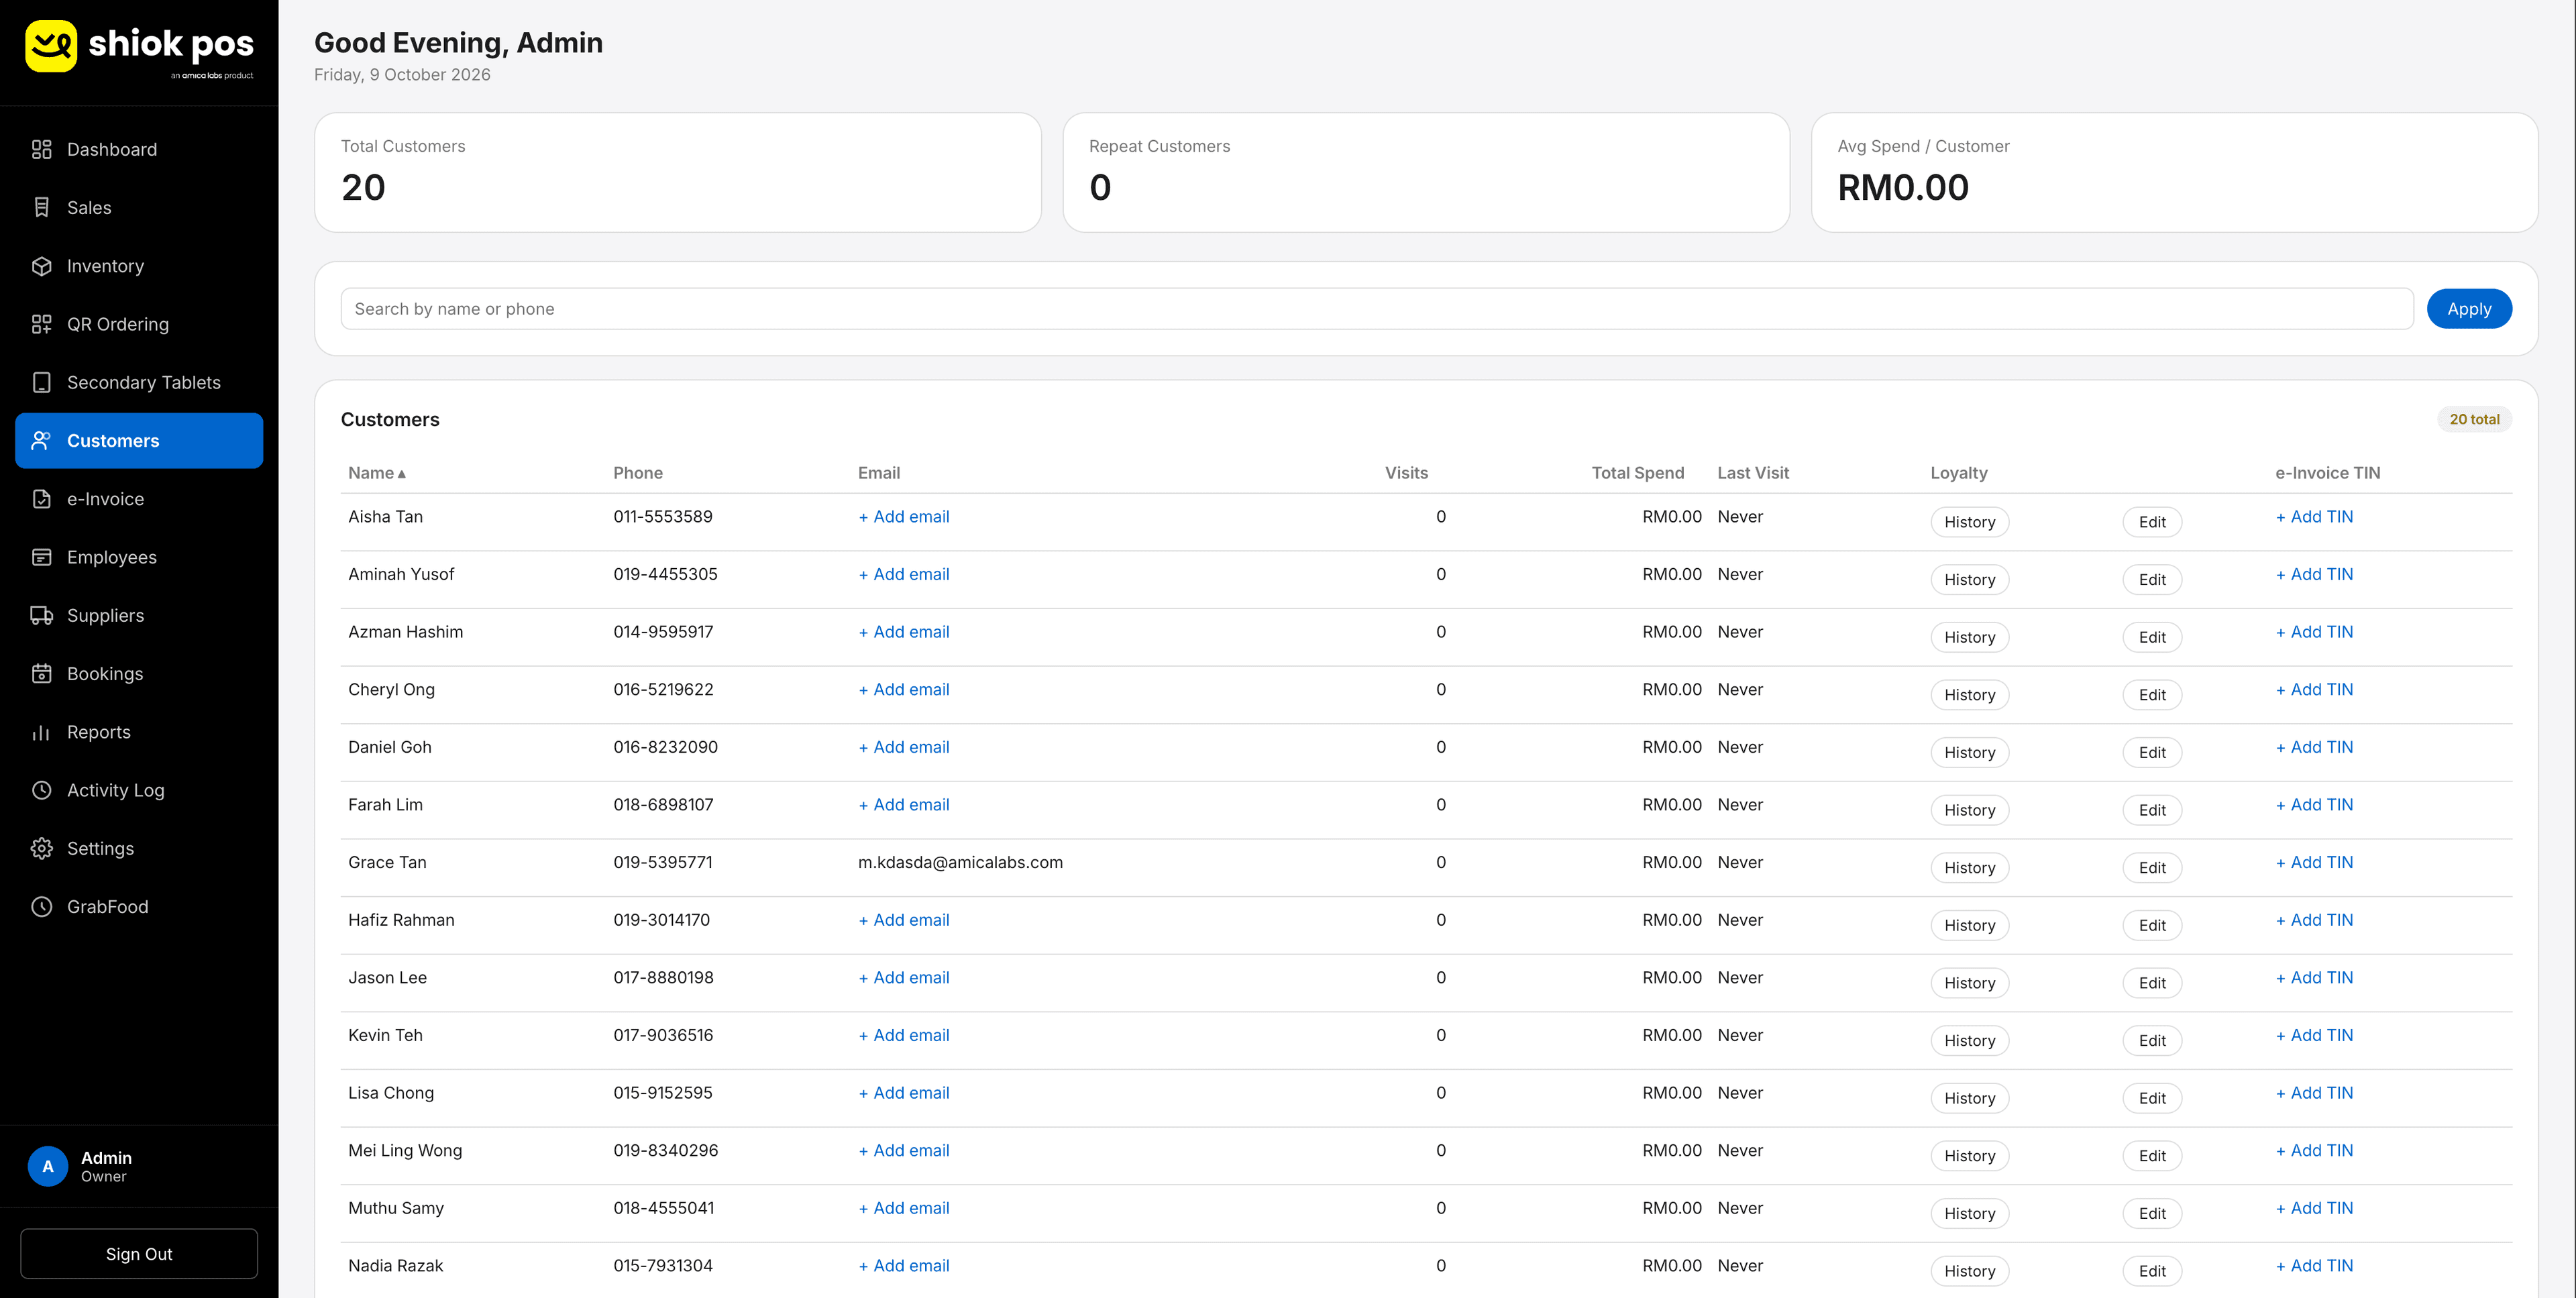Open History for Aisha Tan
The image size is (2576, 1298).
point(1969,522)
